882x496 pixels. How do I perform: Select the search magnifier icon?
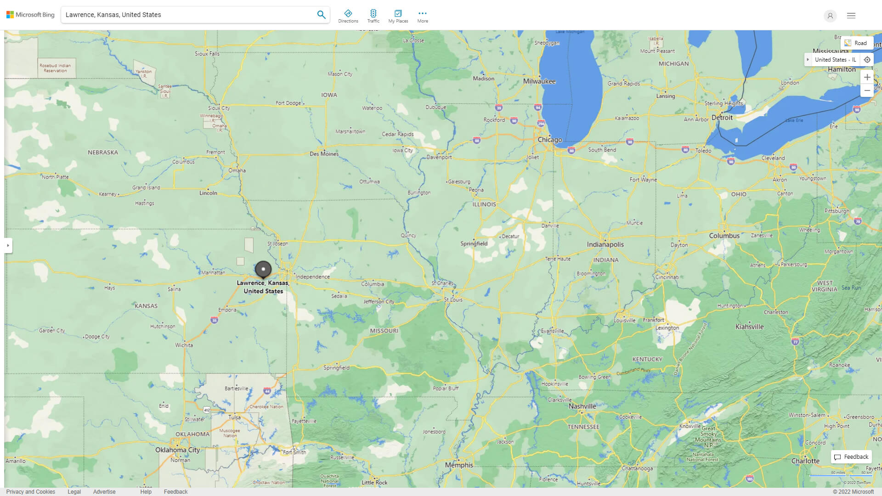[321, 14]
